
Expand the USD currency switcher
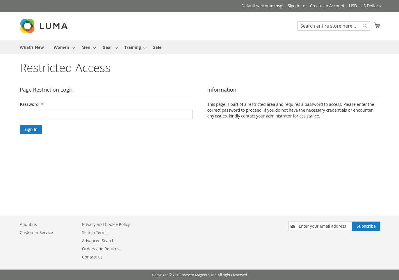pyautogui.click(x=365, y=6)
